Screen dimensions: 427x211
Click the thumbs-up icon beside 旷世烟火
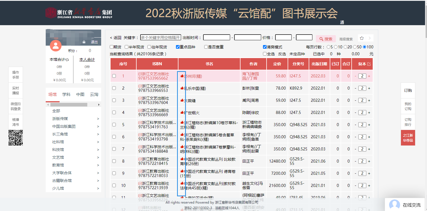[182, 113]
